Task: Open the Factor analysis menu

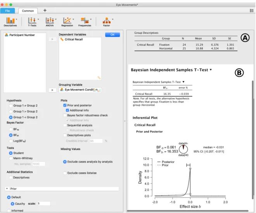Action: coord(106,22)
